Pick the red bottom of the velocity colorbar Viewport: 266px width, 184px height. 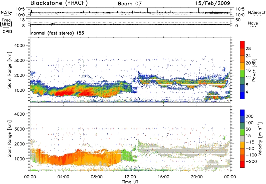(x=242, y=164)
